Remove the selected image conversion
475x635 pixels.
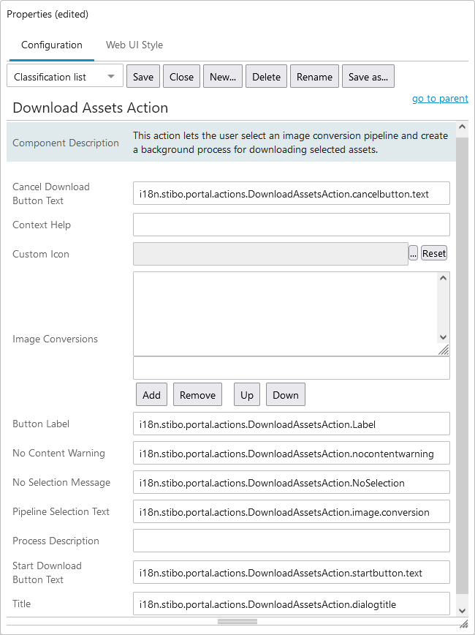point(197,395)
